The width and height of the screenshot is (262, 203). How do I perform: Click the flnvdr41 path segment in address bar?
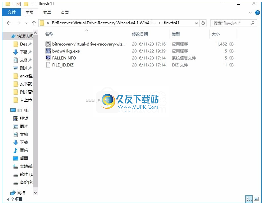(x=172, y=23)
